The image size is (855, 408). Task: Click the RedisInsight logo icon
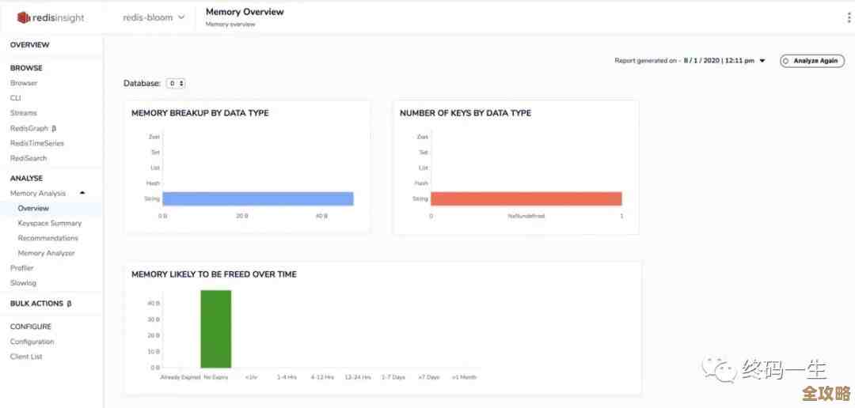coord(23,17)
